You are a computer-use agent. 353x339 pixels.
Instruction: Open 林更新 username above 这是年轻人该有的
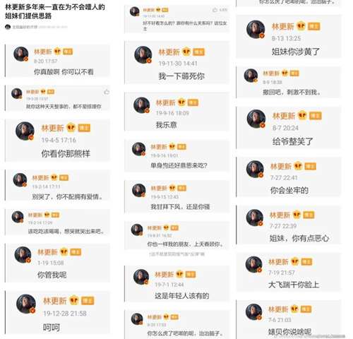coord(164,274)
